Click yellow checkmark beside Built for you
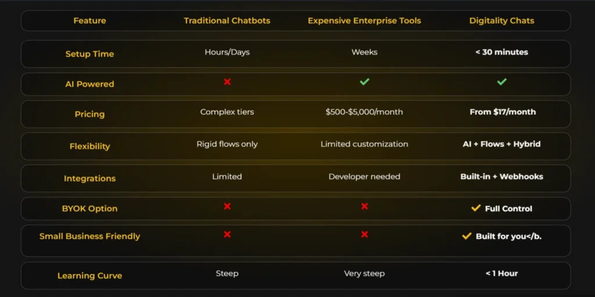 467,236
